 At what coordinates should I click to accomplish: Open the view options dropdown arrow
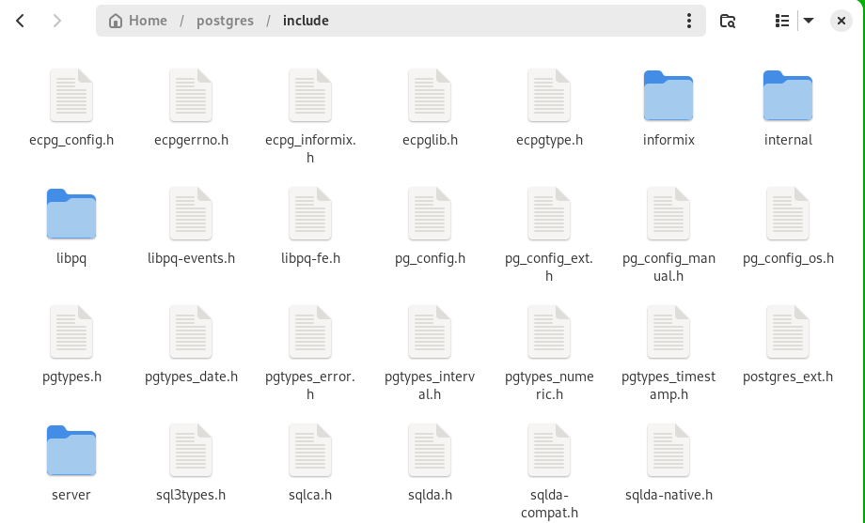[x=808, y=21]
